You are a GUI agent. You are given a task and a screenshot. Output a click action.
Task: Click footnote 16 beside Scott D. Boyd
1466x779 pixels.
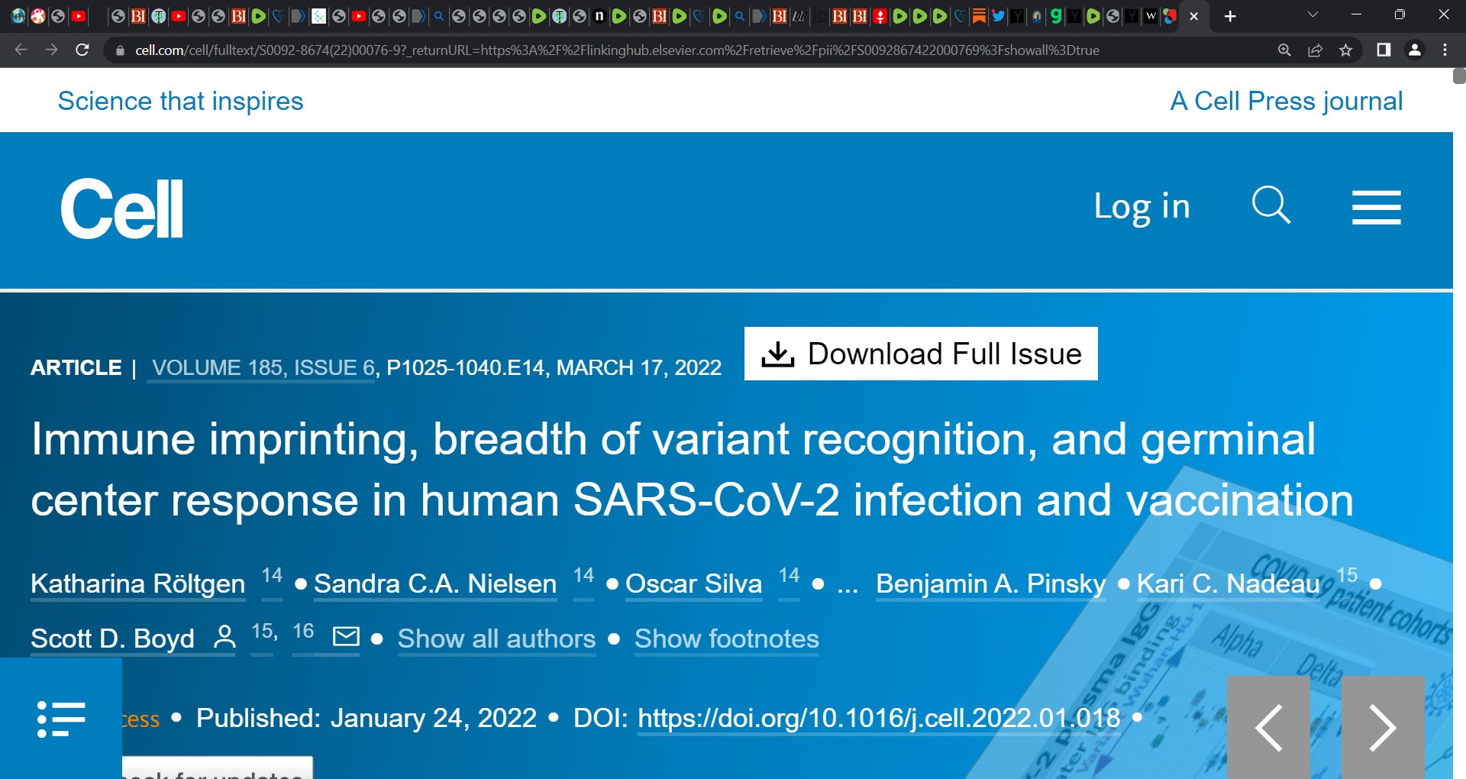click(x=303, y=631)
